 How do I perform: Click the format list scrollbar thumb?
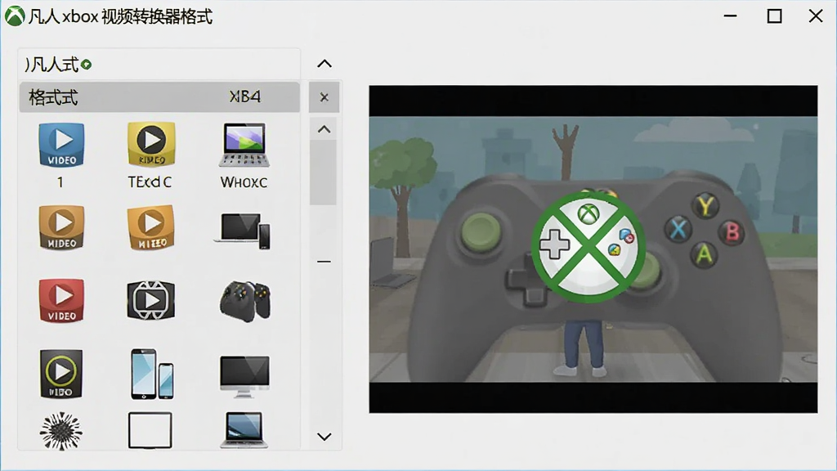[323, 173]
